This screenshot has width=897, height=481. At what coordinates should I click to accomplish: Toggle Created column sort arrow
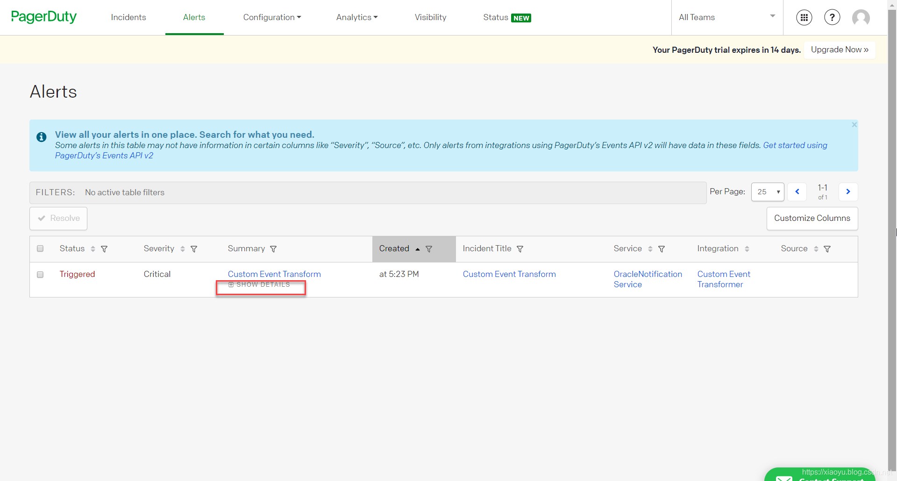[418, 249]
